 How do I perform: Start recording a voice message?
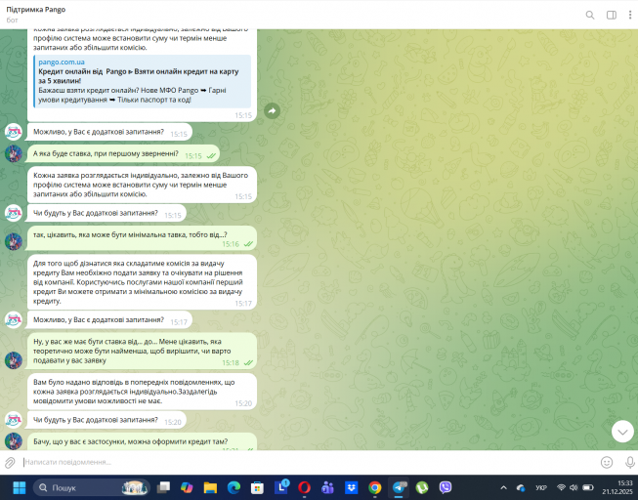(629, 462)
